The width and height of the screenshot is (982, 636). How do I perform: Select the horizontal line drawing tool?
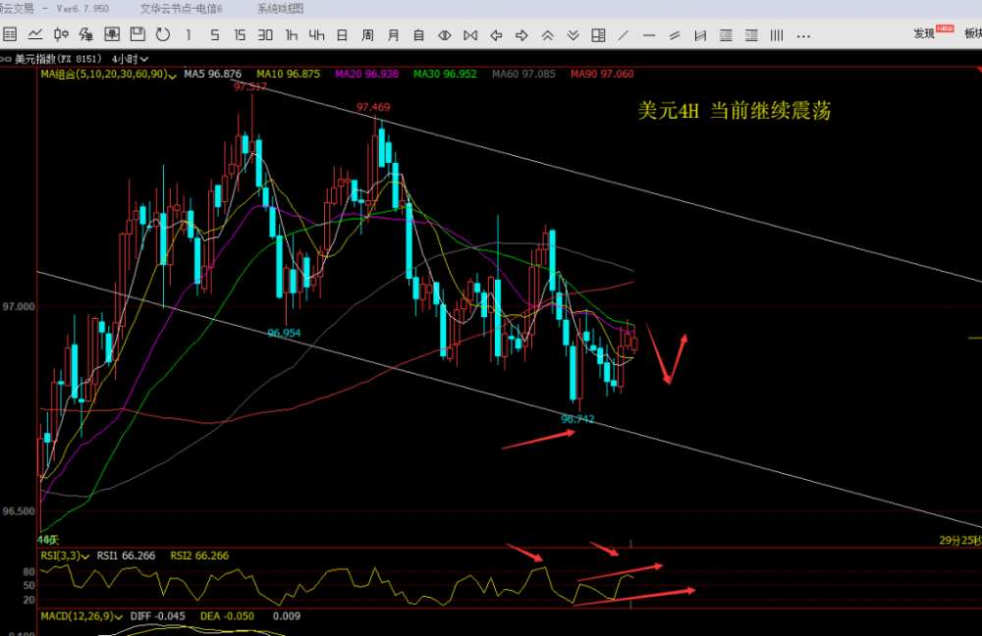click(x=649, y=35)
